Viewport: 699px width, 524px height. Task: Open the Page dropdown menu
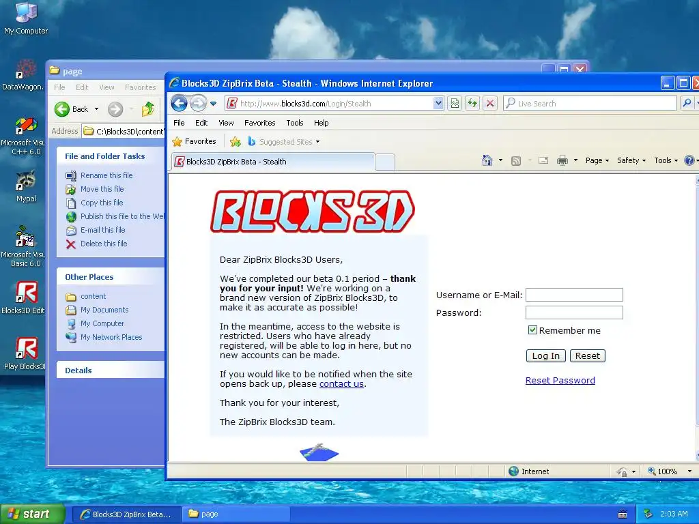pyautogui.click(x=597, y=160)
